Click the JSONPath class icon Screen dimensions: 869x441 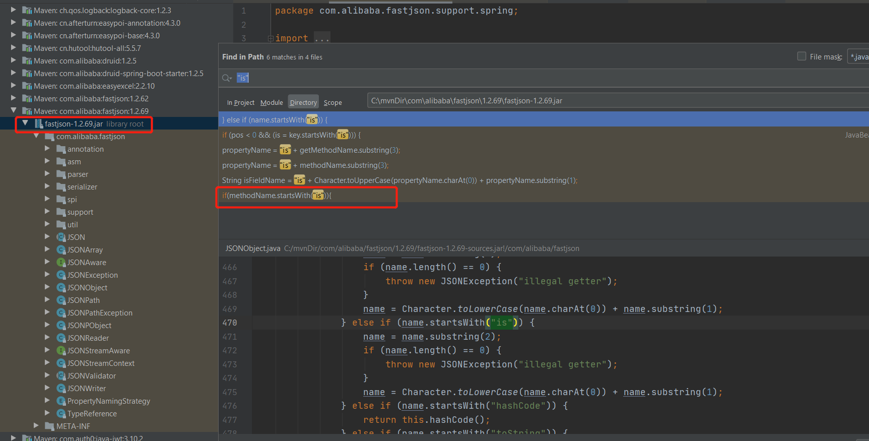pyautogui.click(x=61, y=300)
